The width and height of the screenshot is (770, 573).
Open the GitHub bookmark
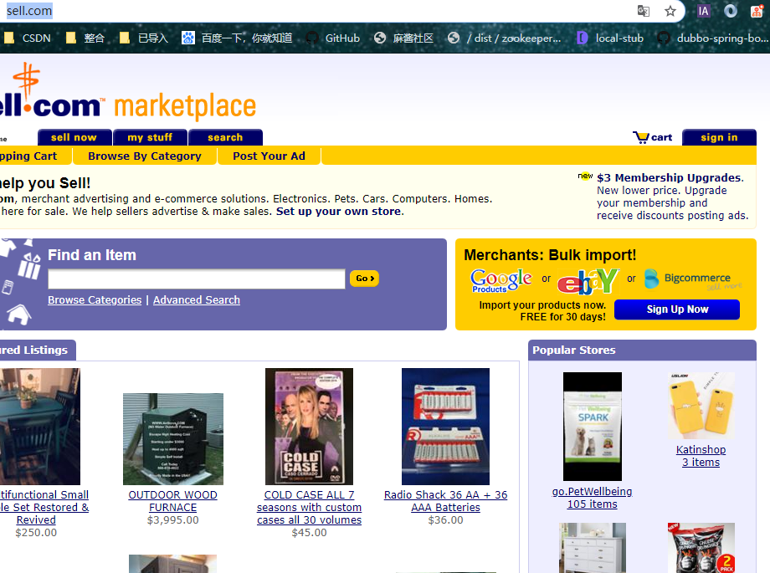point(333,38)
